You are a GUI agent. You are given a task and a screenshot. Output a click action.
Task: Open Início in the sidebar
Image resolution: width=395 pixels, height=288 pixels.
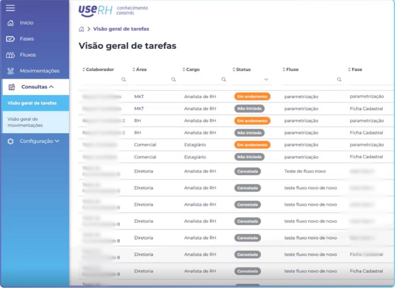coord(27,23)
